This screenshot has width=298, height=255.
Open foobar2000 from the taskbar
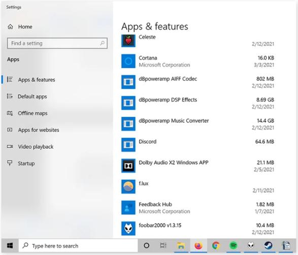click(251, 246)
